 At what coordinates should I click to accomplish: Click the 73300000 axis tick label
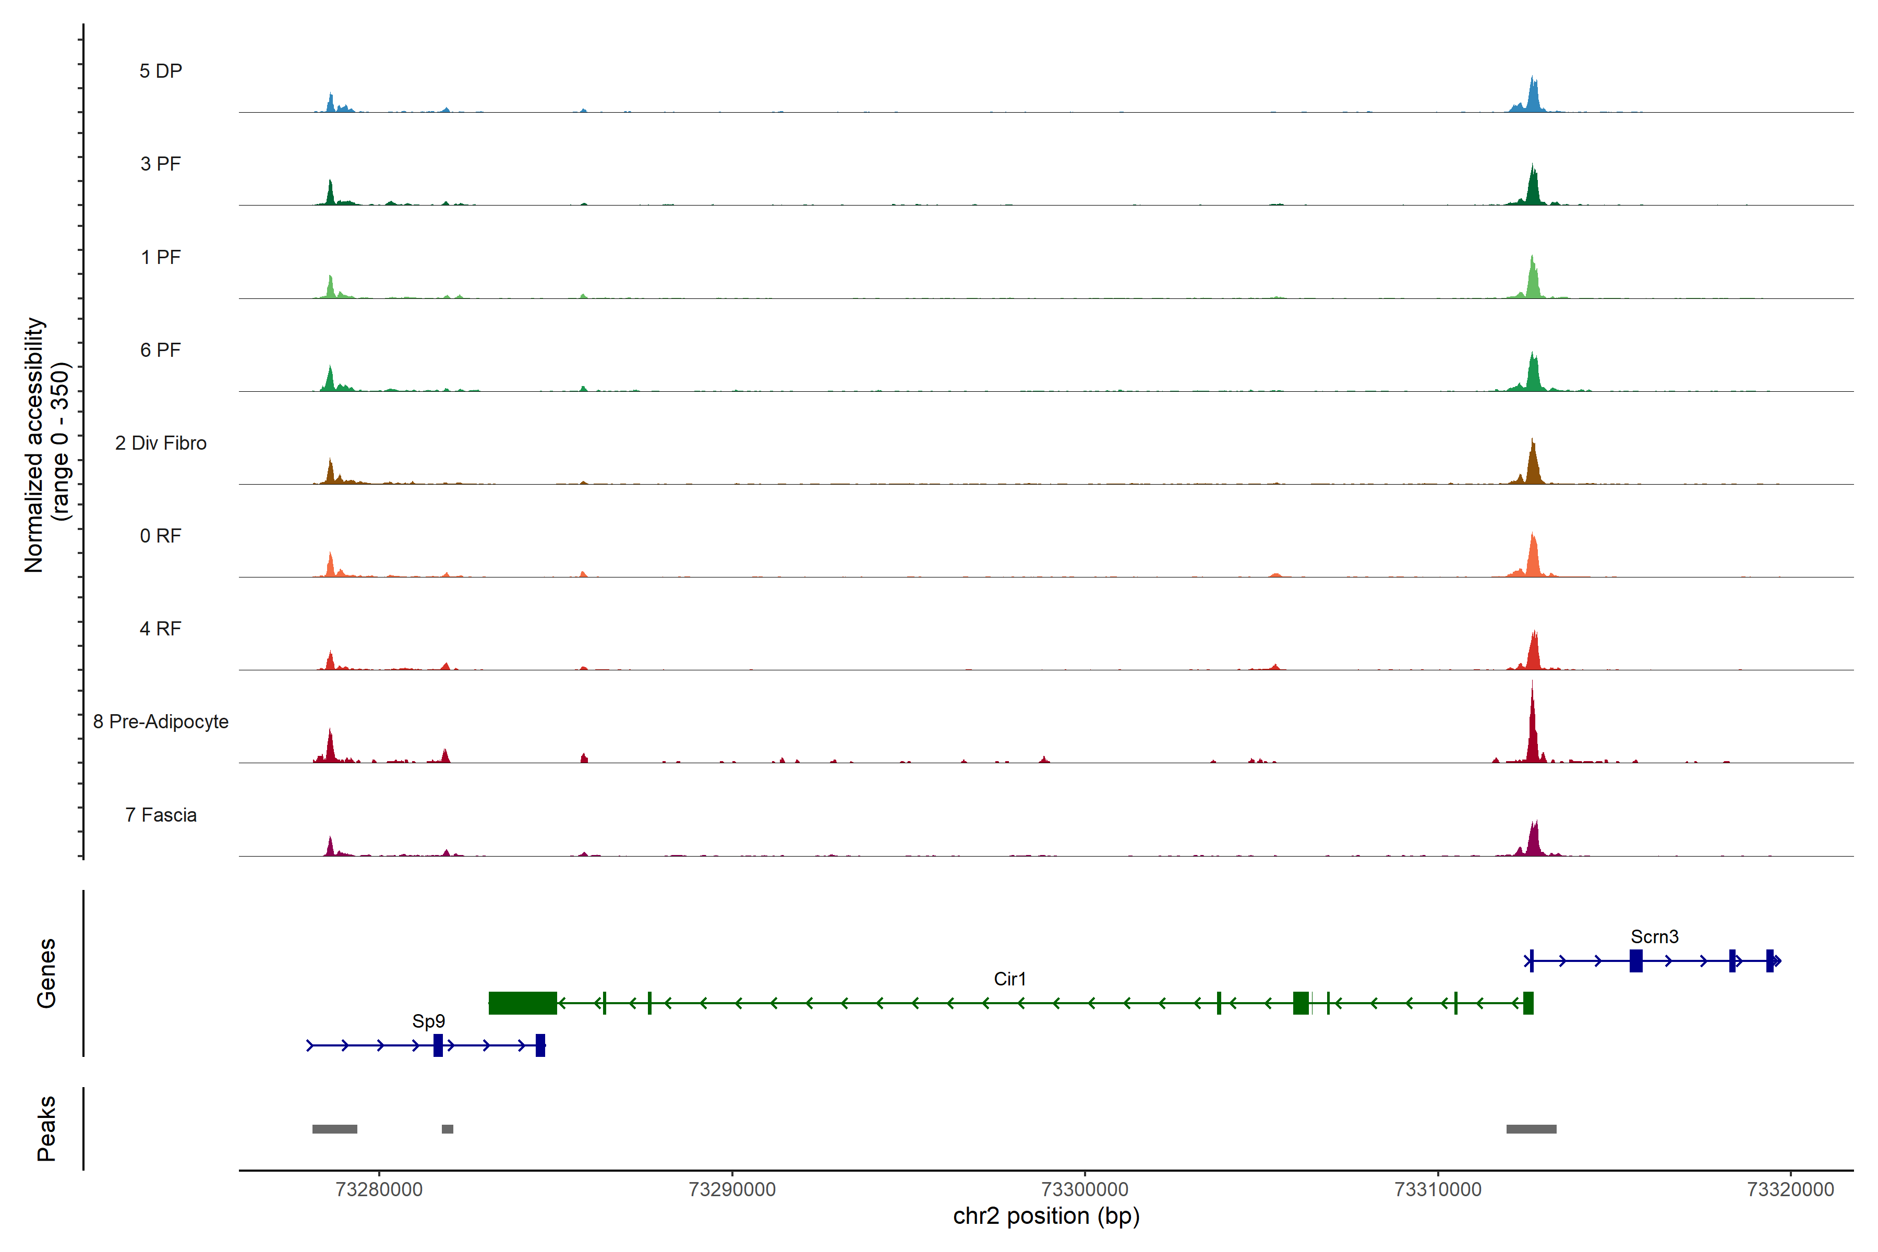1085,1190
